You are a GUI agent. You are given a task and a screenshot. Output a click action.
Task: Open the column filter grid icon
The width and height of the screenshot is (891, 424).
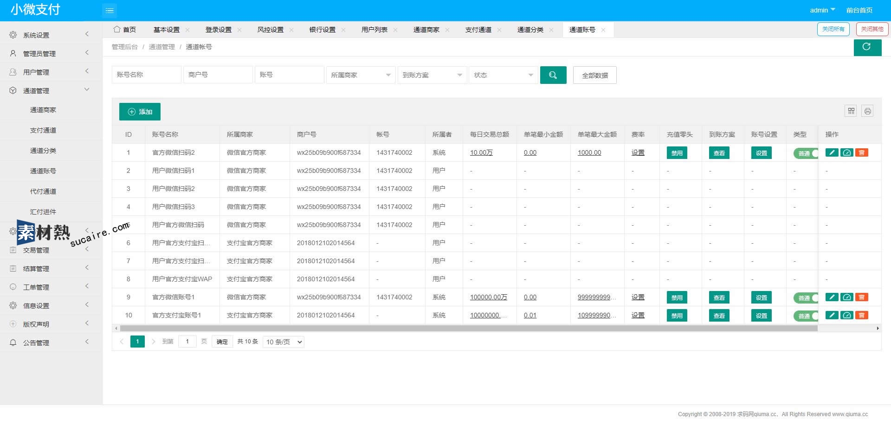[851, 111]
